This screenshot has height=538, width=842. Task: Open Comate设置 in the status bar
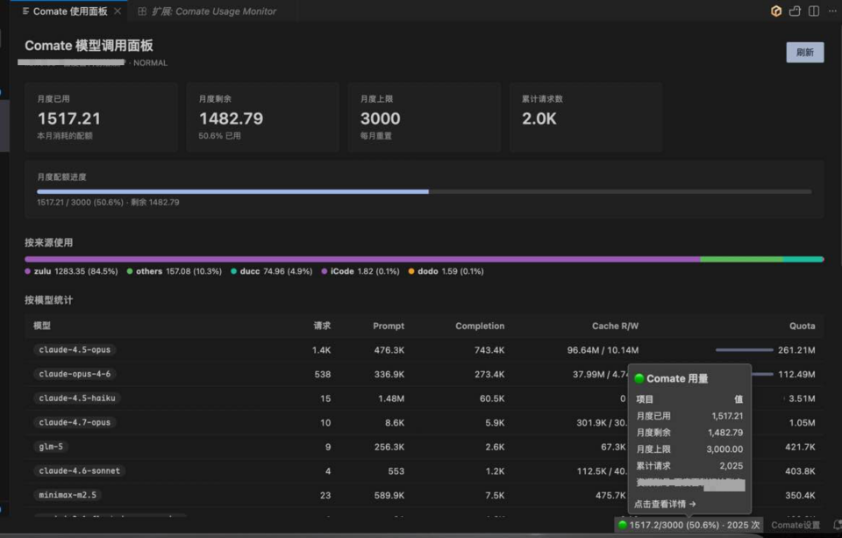(796, 525)
